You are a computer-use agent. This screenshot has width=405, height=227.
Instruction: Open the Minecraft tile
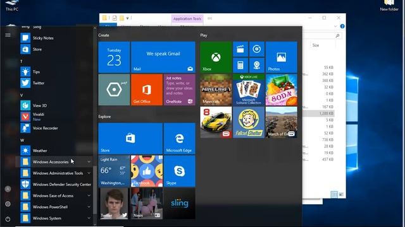tap(216, 90)
